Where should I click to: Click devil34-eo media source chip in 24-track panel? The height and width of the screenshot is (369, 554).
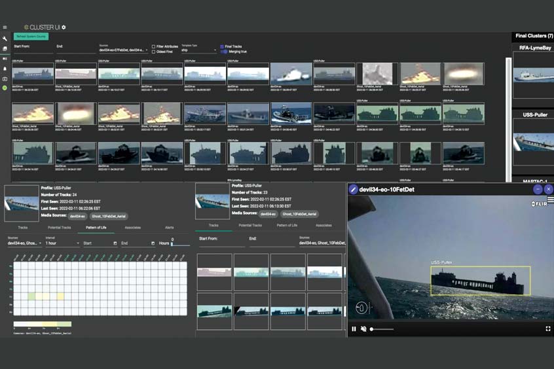(77, 216)
